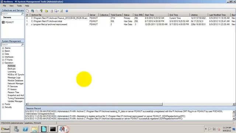Open the Tools menu
This screenshot has width=236, height=133.
[19, 6]
